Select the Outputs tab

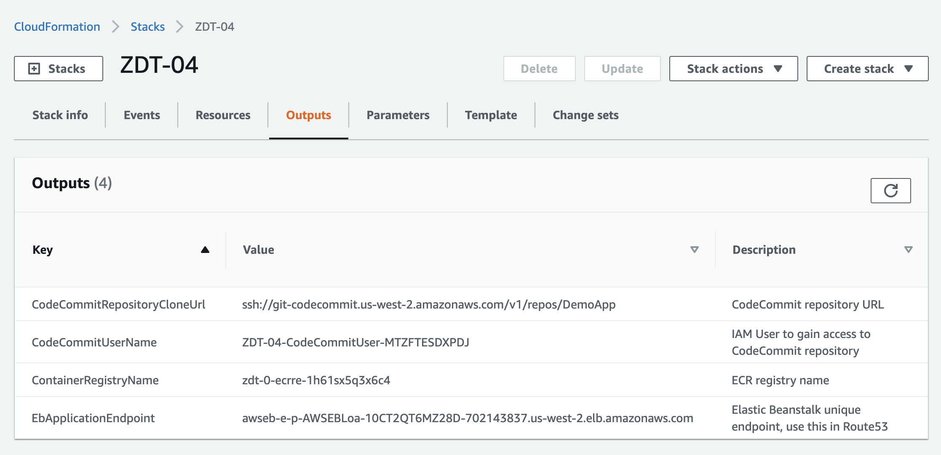pyautogui.click(x=308, y=114)
